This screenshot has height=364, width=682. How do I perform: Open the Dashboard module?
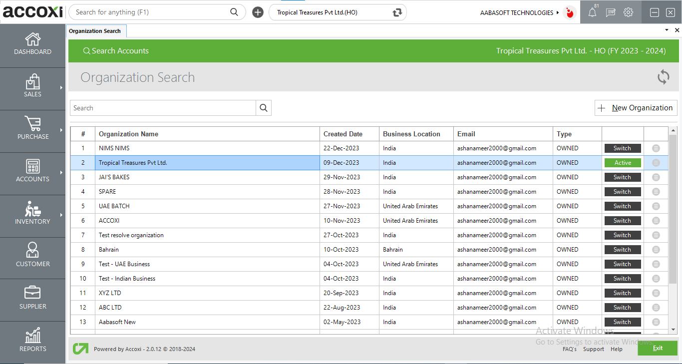tap(32, 44)
